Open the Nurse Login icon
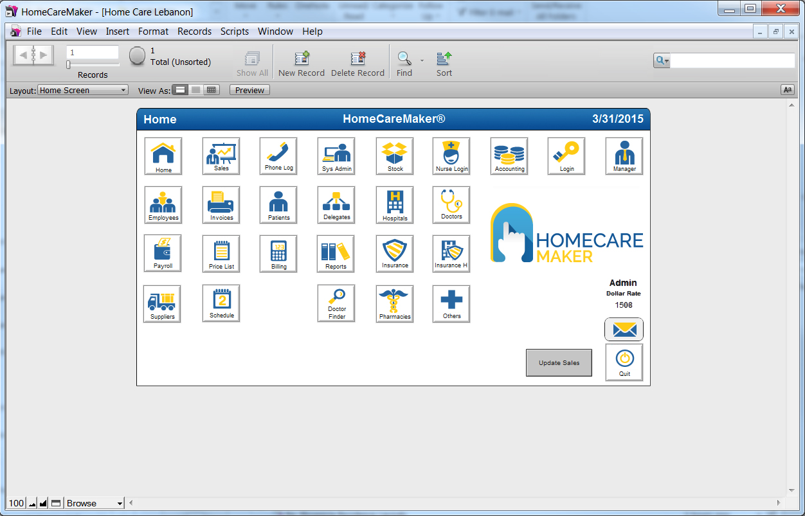Viewport: 805px width, 516px height. tap(451, 156)
